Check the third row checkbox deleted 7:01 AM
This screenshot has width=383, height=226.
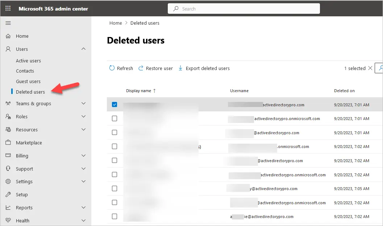[x=114, y=132]
